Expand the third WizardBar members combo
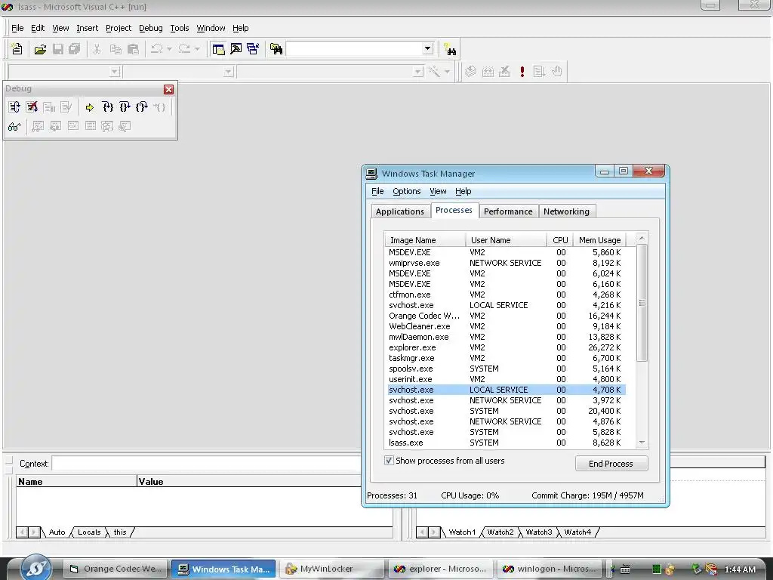The height and width of the screenshot is (580, 773). [x=418, y=72]
